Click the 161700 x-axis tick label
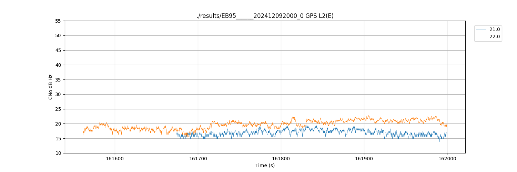 (198, 159)
